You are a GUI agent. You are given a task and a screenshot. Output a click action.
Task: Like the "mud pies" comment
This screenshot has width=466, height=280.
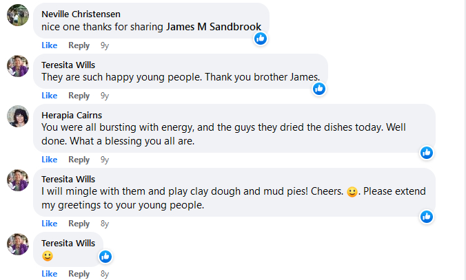tap(49, 224)
